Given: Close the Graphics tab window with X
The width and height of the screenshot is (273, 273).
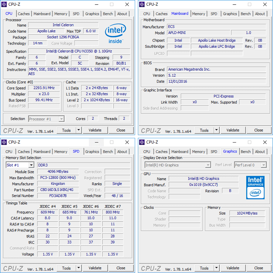Looking at the screenshot, I should [265, 142].
